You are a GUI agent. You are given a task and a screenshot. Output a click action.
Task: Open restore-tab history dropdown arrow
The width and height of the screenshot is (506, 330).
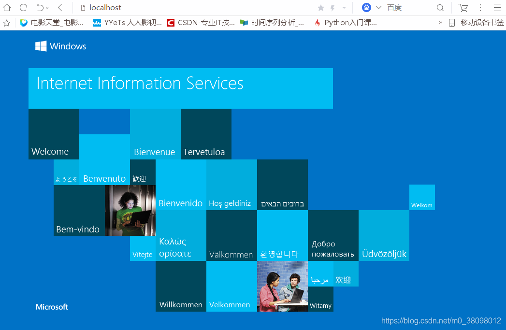pyautogui.click(x=47, y=8)
